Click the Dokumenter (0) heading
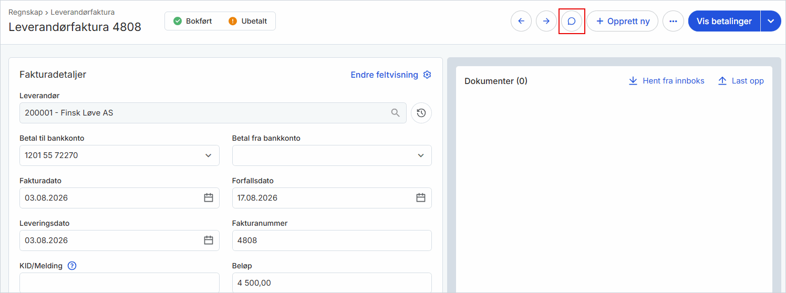This screenshot has height=293, width=786. click(496, 81)
